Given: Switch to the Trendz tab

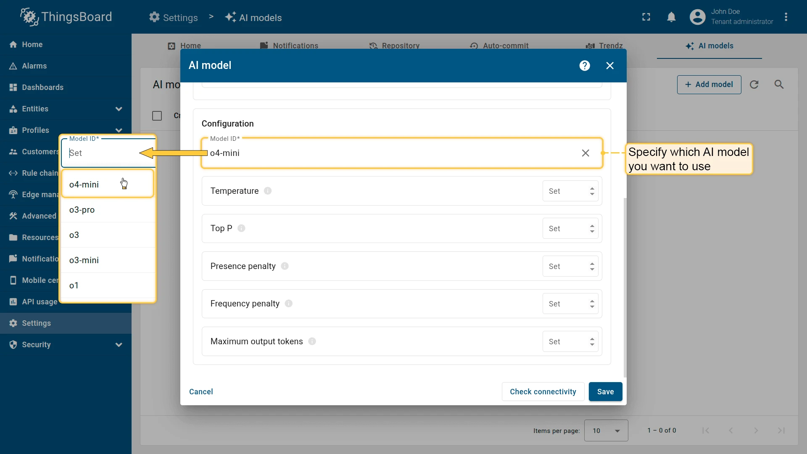Looking at the screenshot, I should click(604, 46).
